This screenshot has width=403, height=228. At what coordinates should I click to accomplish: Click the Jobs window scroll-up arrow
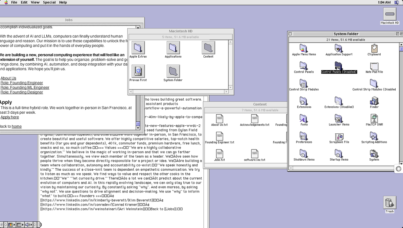pyautogui.click(x=138, y=27)
